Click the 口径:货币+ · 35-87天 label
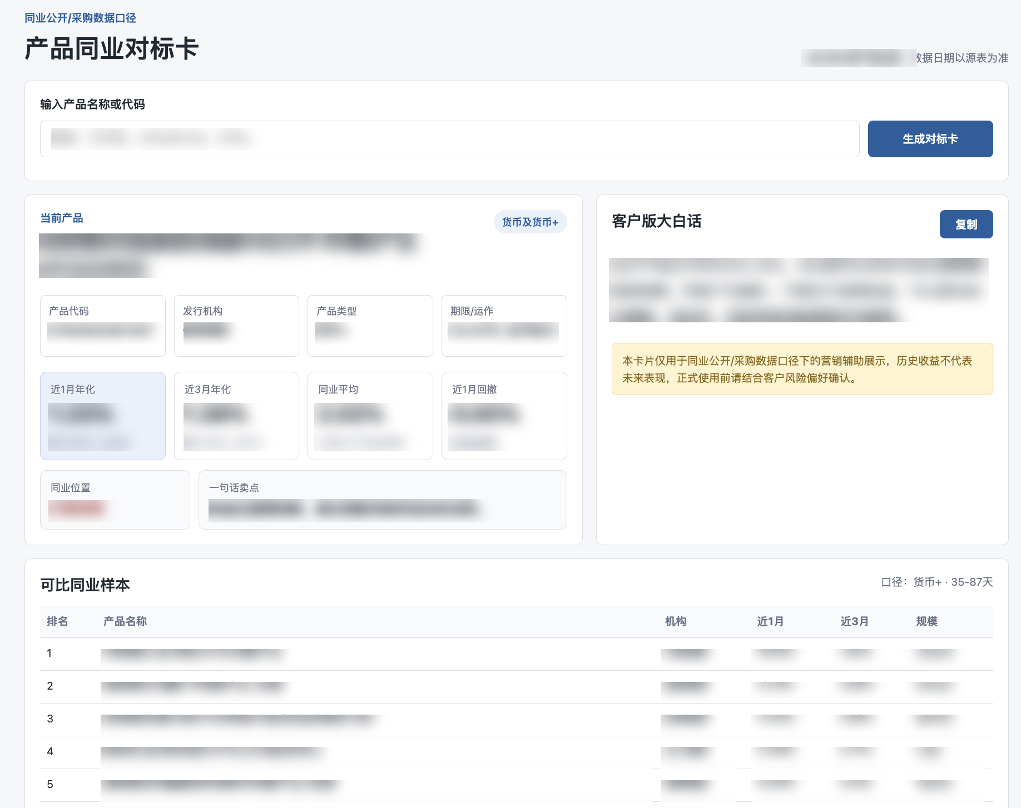The width and height of the screenshot is (1021, 808). point(937,582)
